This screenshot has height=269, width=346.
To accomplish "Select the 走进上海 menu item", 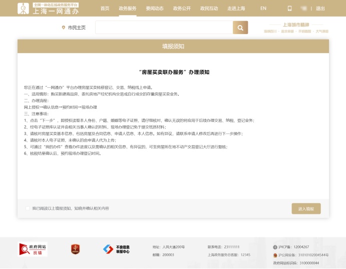I will coord(236,9).
